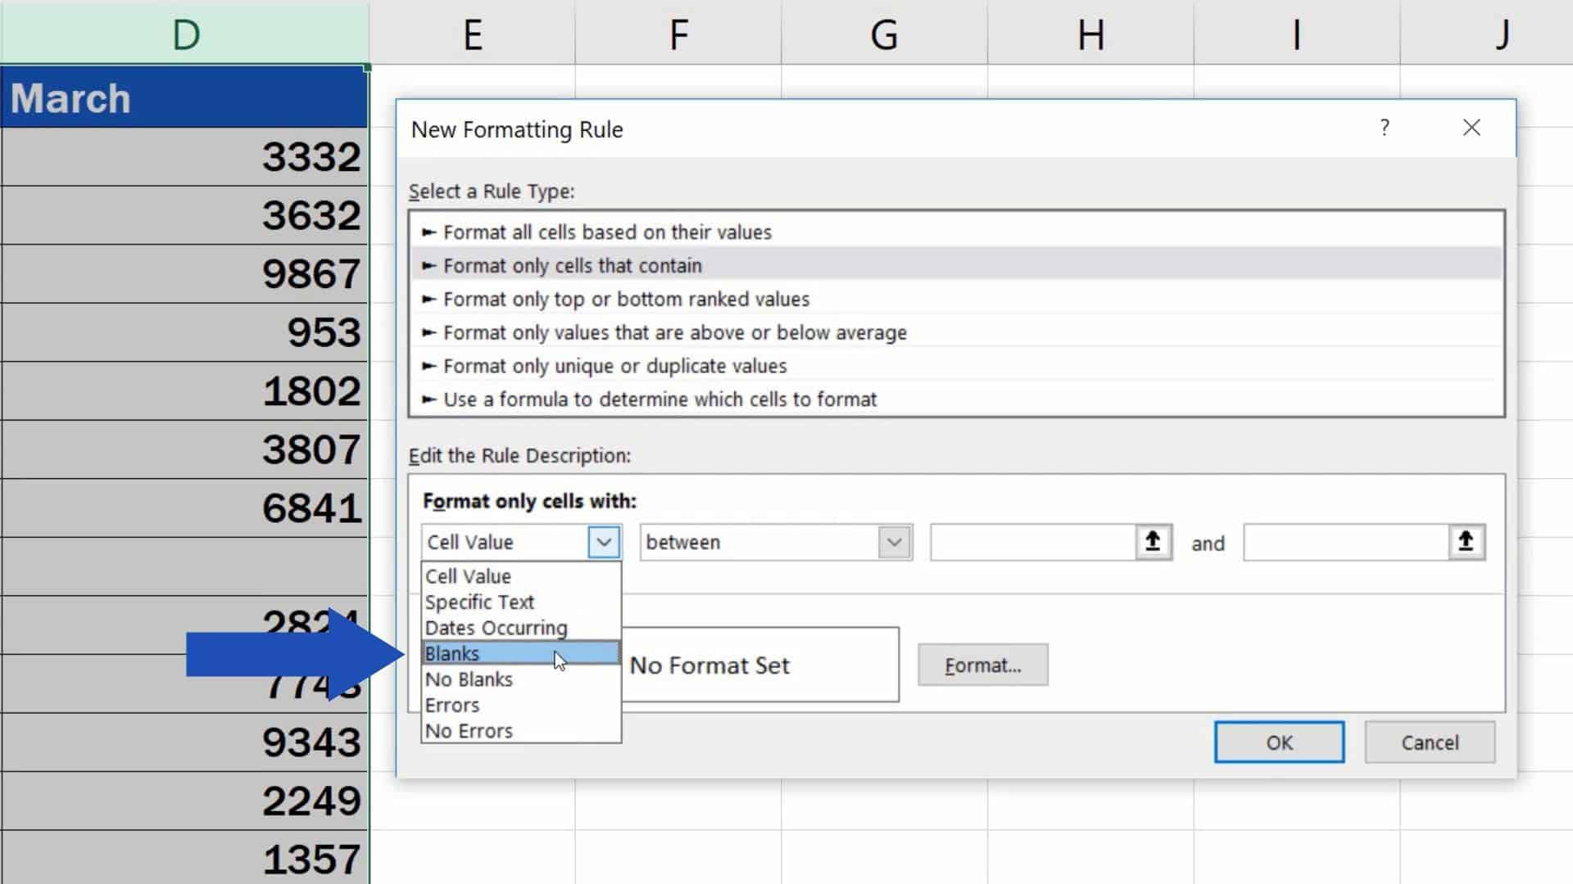Screen dimensions: 1573x884
Task: Click the arrow beside Use a formula rule type
Action: 428,399
